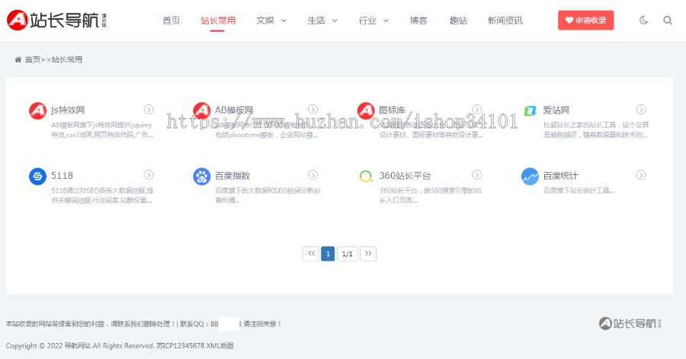
Task: Open the 百度统计 title link
Action: coord(560,176)
